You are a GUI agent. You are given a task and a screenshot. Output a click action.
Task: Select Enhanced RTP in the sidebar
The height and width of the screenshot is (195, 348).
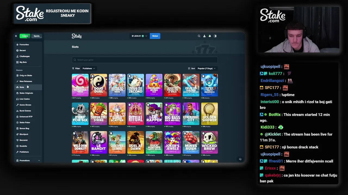click(28, 117)
